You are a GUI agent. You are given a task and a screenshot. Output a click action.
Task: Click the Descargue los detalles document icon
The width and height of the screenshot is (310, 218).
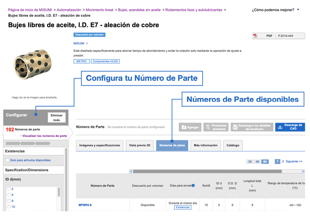(235, 127)
